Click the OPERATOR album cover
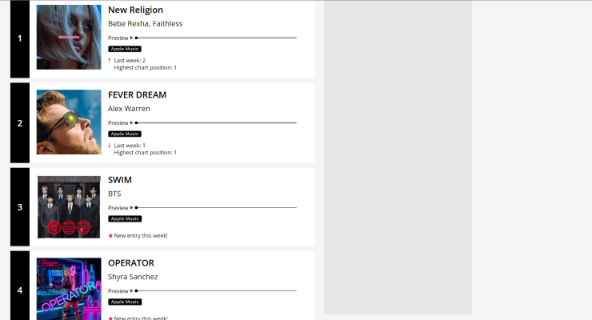 point(69,288)
